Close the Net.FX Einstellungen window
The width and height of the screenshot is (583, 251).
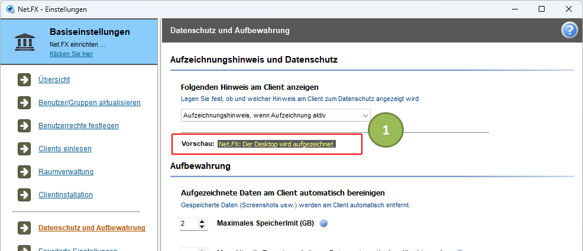pos(569,9)
